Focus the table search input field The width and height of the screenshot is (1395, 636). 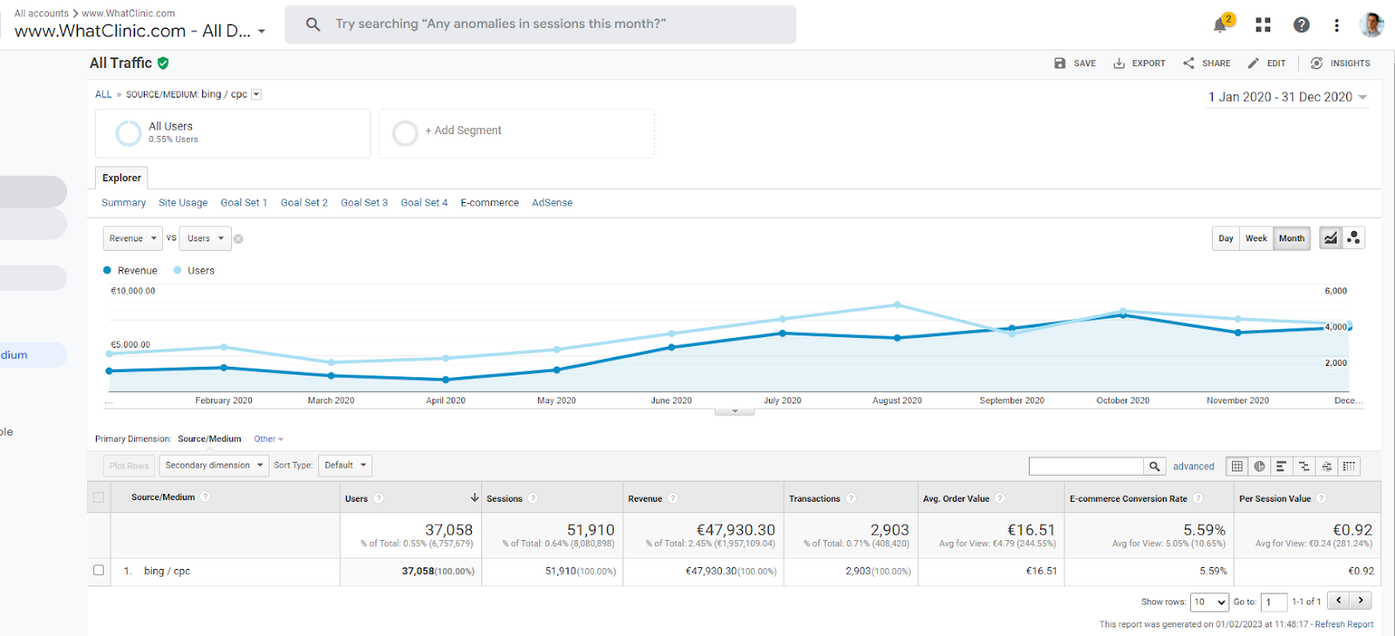pyautogui.click(x=1086, y=467)
